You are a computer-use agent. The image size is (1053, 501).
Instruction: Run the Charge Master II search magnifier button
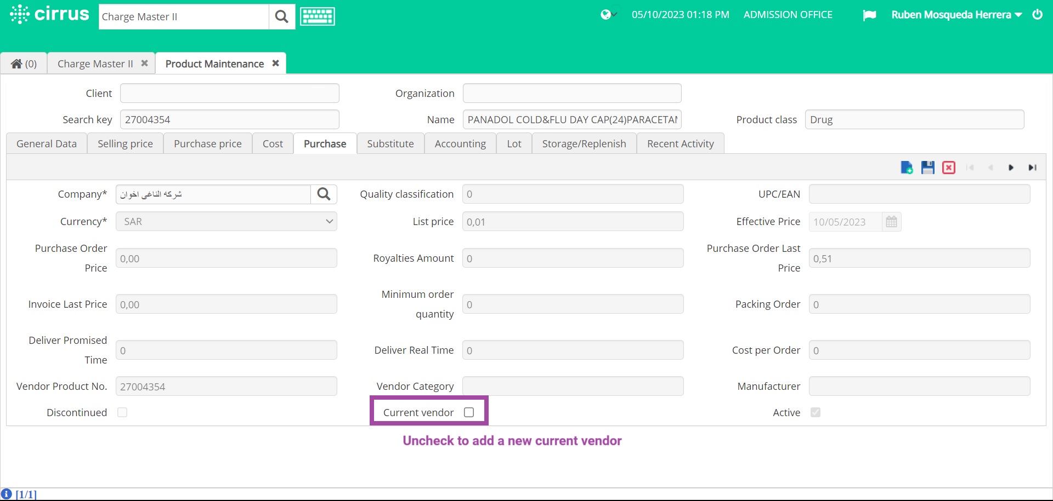pyautogui.click(x=281, y=16)
